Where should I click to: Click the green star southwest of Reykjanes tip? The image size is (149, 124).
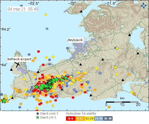pyautogui.click(x=4, y=101)
